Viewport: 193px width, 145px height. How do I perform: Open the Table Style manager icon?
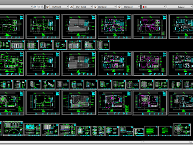pyautogui.click(x=95, y=7)
